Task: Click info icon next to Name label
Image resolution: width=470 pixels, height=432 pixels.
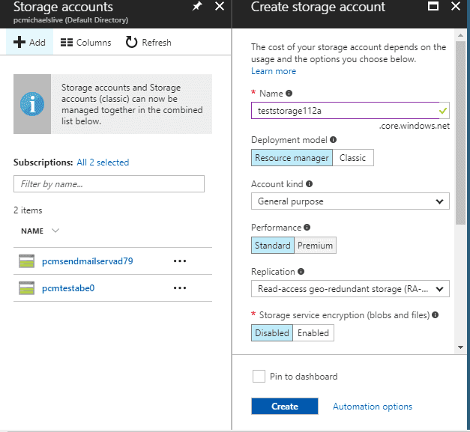Action: [x=289, y=94]
